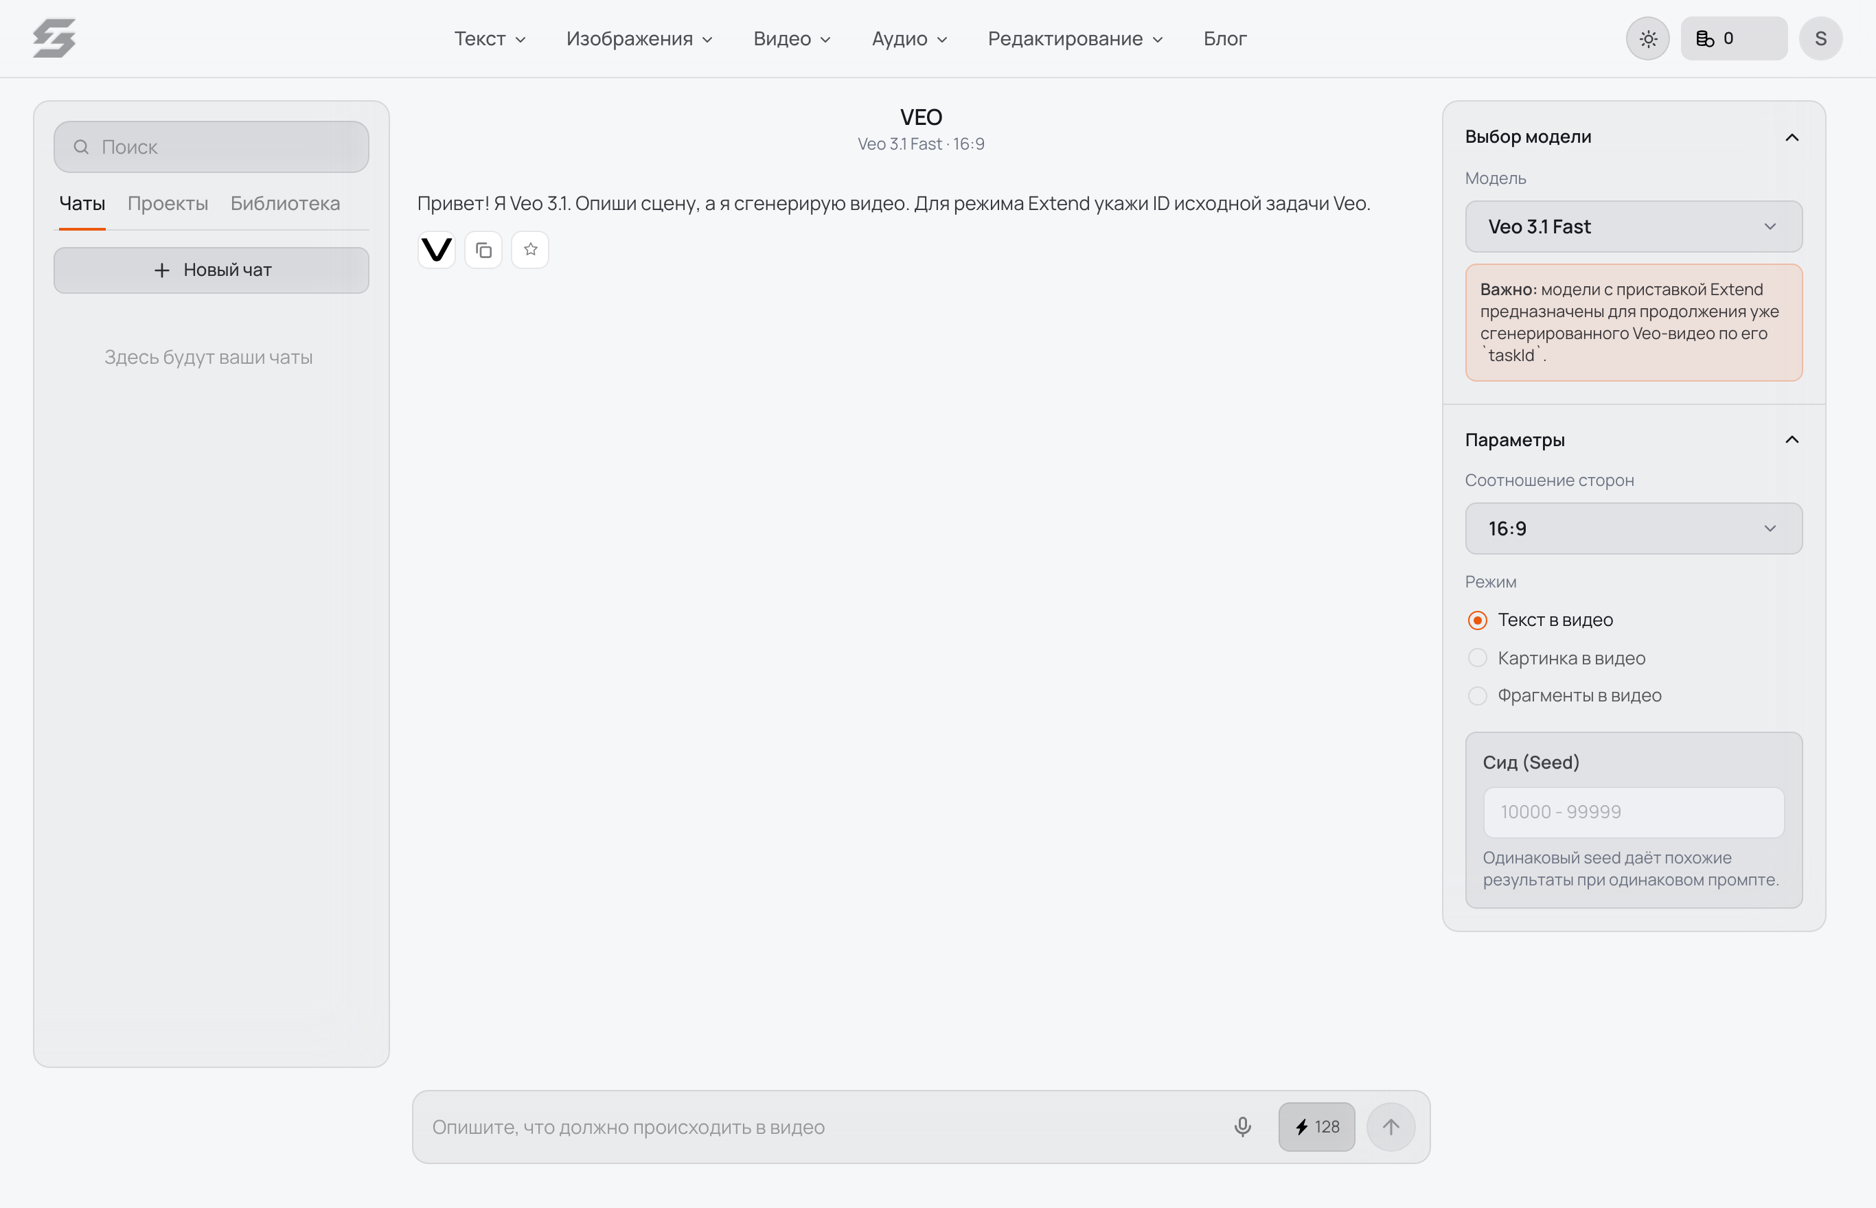The width and height of the screenshot is (1876, 1208).
Task: Start a Новый чат
Action: coord(211,270)
